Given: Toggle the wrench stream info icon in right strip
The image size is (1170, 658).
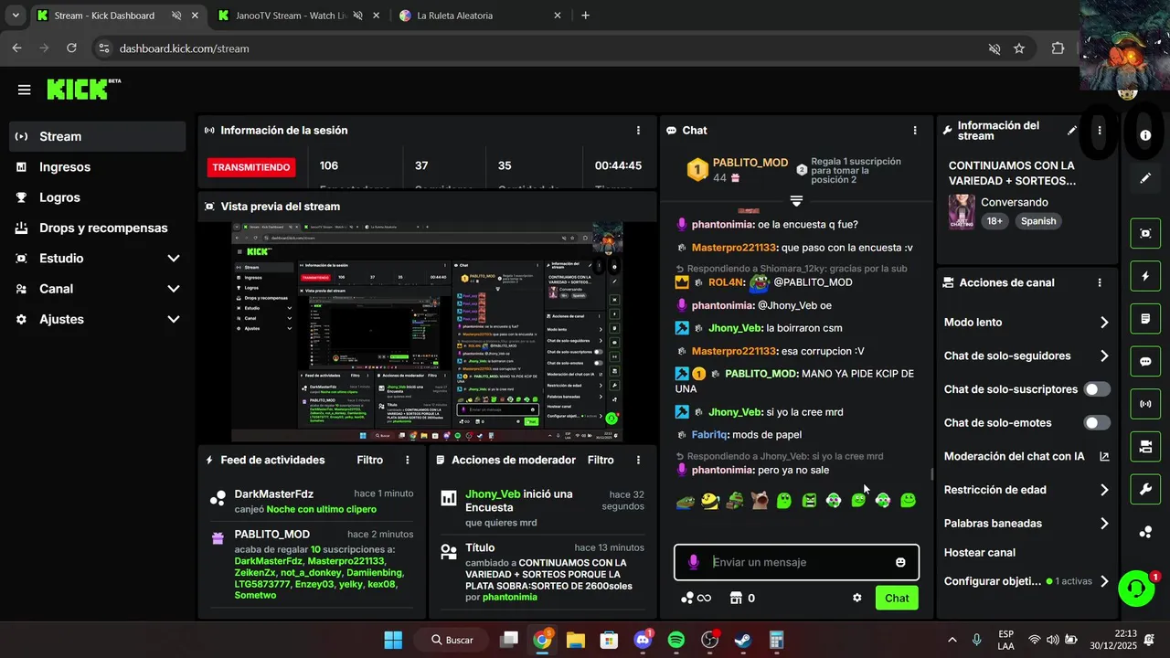Looking at the screenshot, I should pos(1145,489).
